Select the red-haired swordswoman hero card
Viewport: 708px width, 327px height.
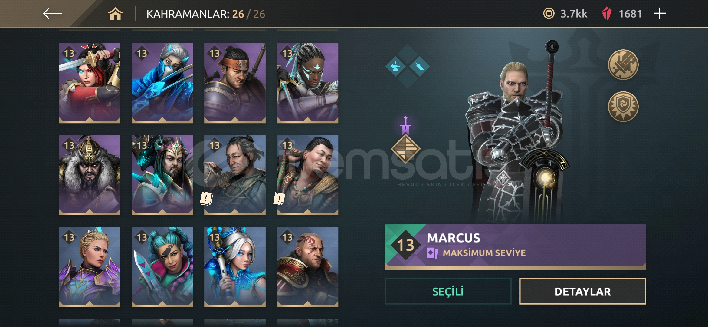point(90,83)
